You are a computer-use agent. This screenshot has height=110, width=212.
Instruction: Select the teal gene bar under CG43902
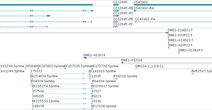pyautogui.click(x=173, y=5)
